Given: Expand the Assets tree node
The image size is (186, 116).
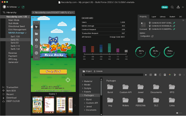Looking at the screenshot, I should pos(83,92).
